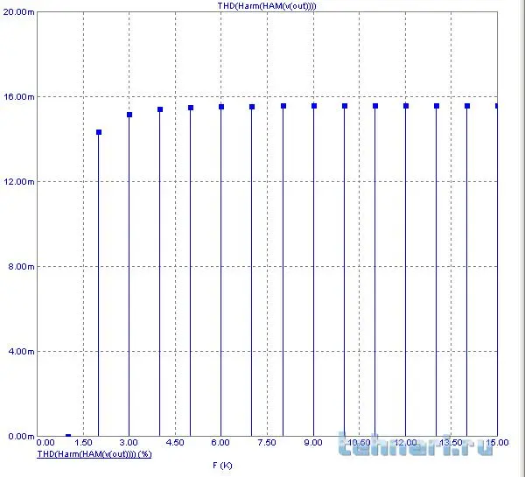525x477 pixels.
Task: Click the 4.00m y-axis label
Action: [21, 351]
